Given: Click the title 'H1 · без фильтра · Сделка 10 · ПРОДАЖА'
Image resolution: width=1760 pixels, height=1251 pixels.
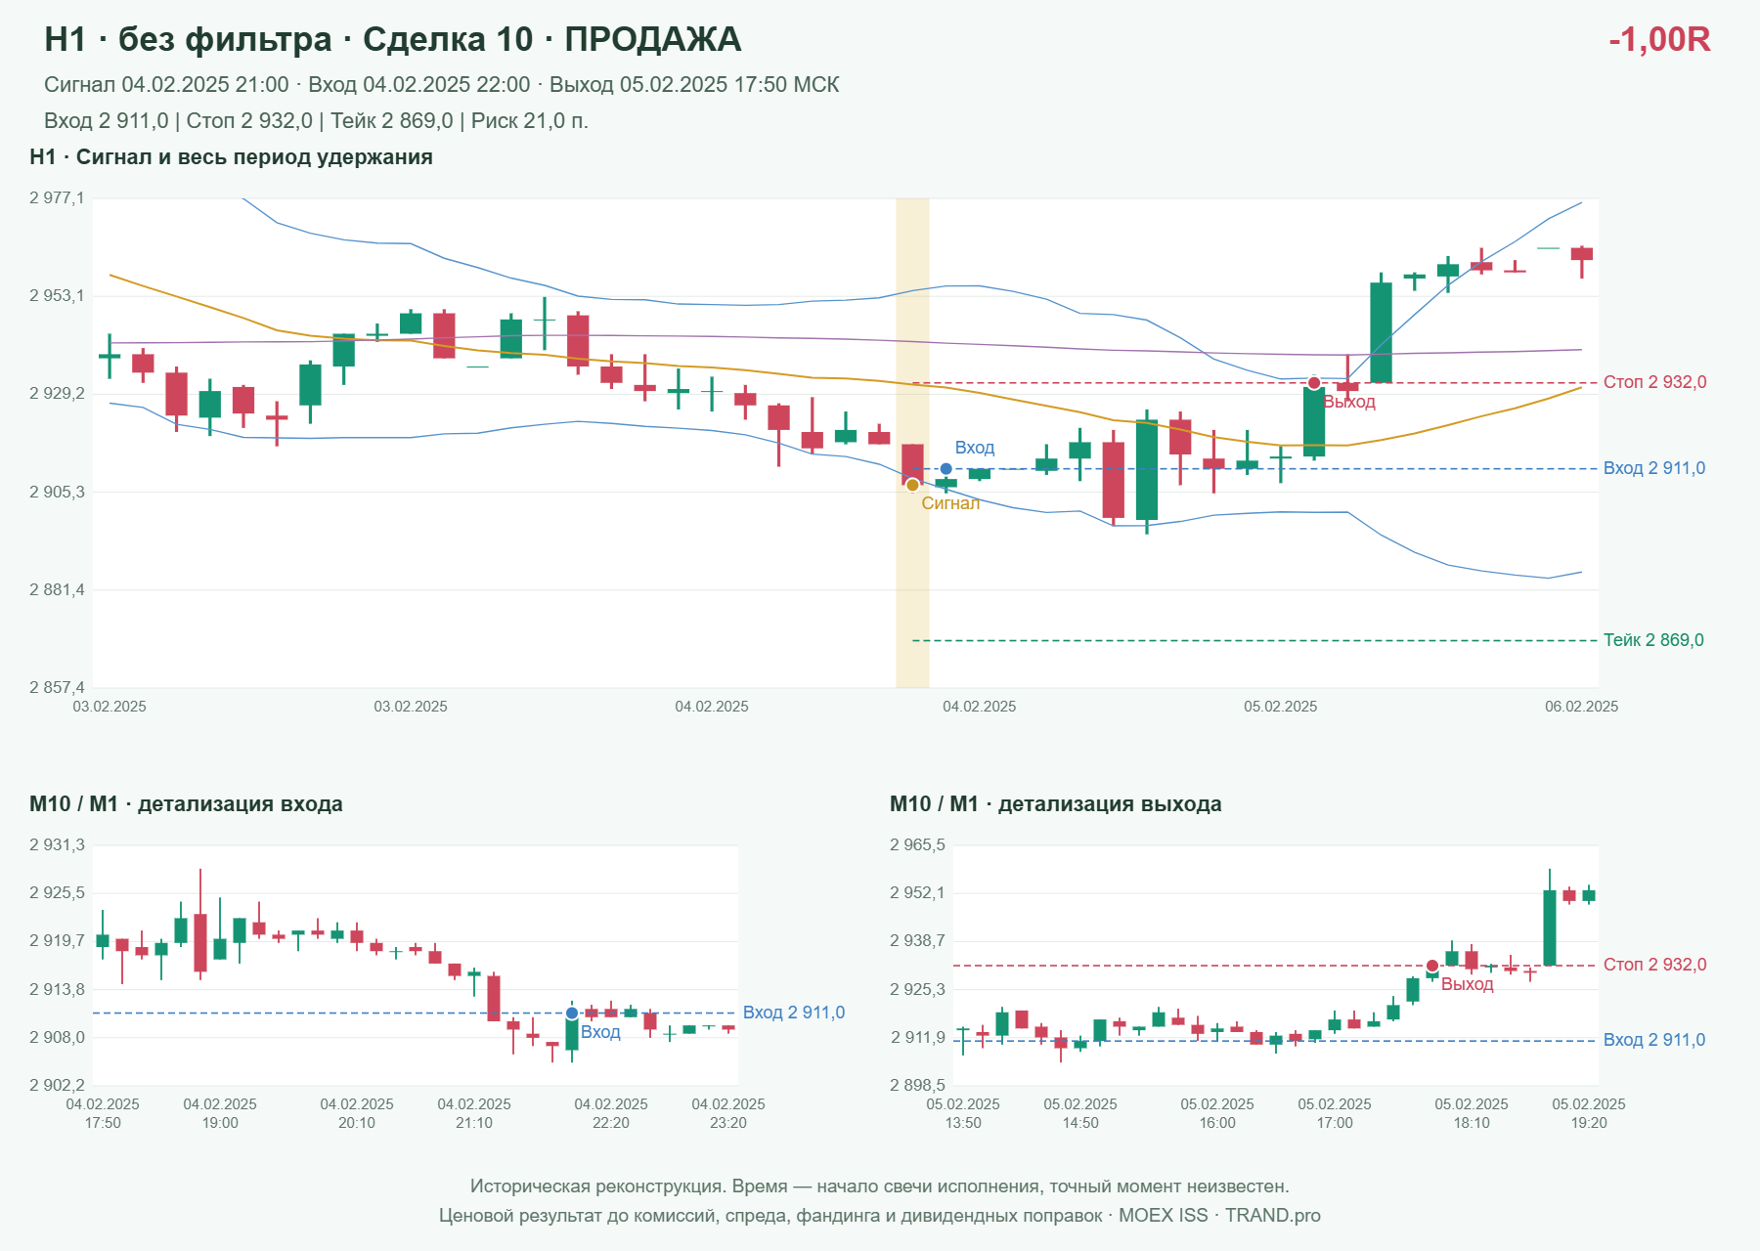Looking at the screenshot, I should click(x=393, y=39).
